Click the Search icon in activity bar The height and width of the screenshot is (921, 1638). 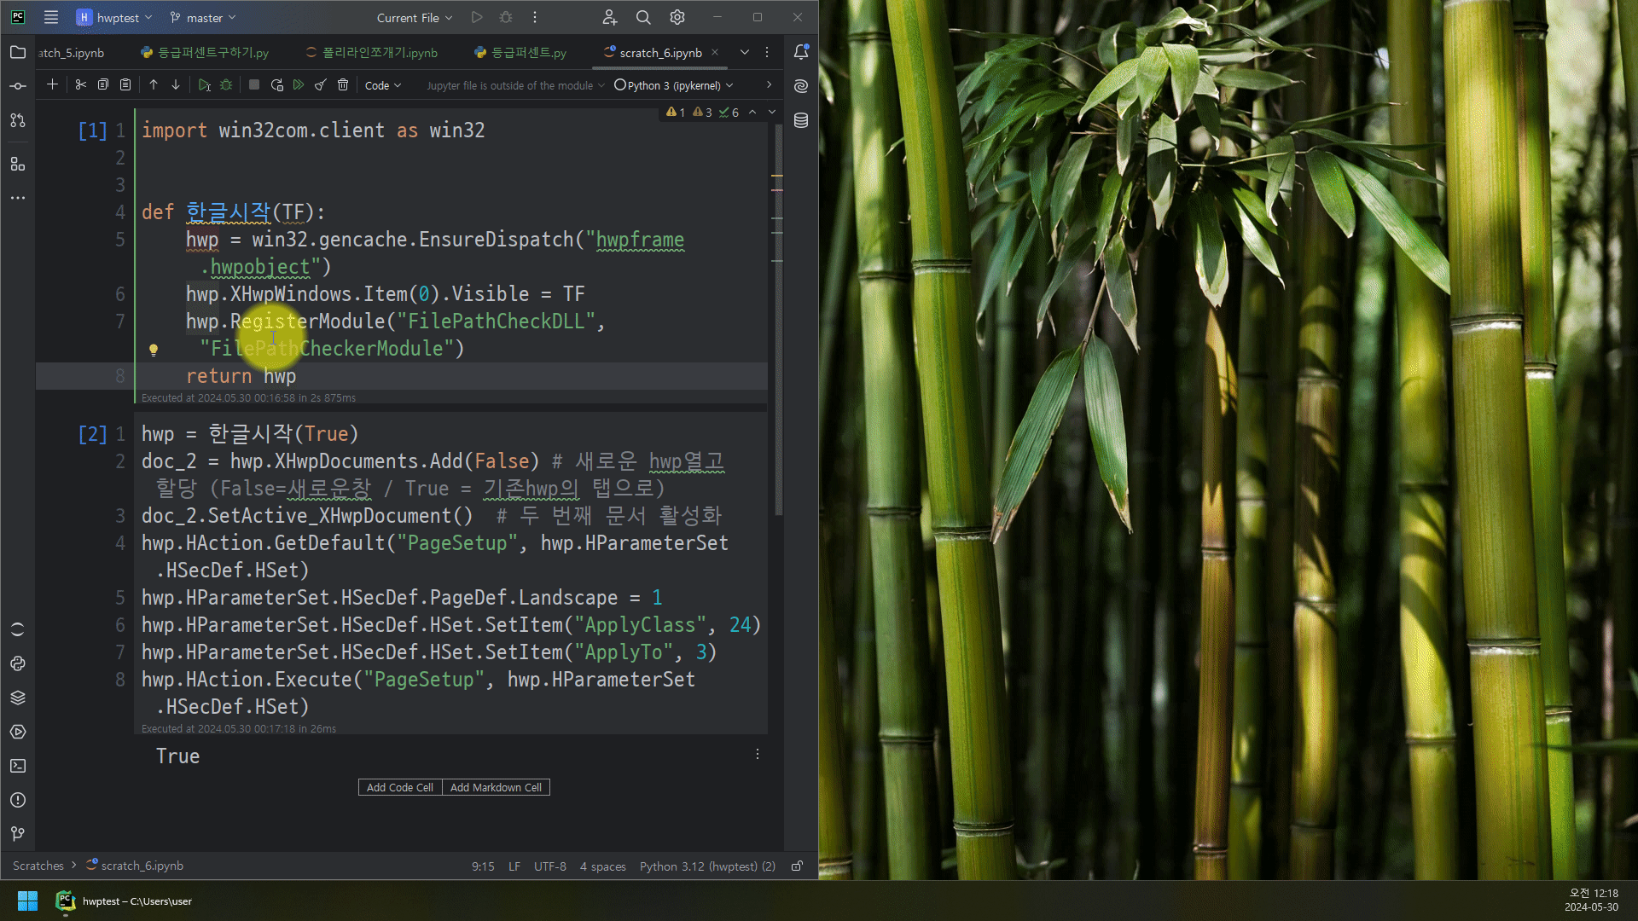(x=643, y=17)
